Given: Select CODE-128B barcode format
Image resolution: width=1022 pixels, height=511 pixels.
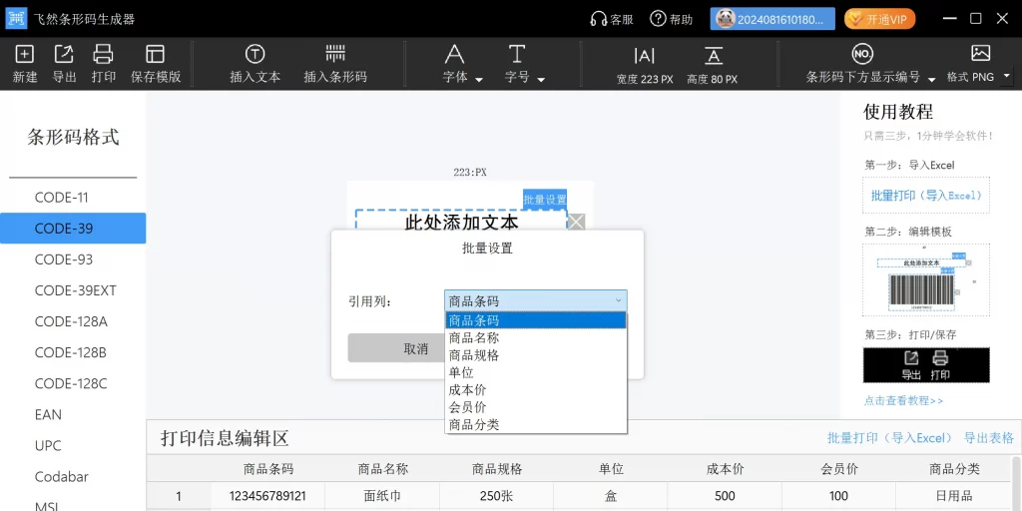Looking at the screenshot, I should (x=73, y=352).
